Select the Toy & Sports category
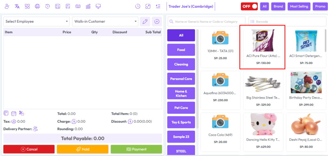Screen dimensions: 328x156 [181, 122]
